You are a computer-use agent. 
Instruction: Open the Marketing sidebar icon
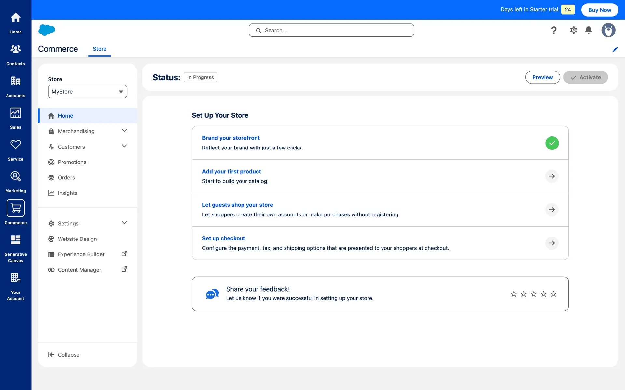click(16, 176)
